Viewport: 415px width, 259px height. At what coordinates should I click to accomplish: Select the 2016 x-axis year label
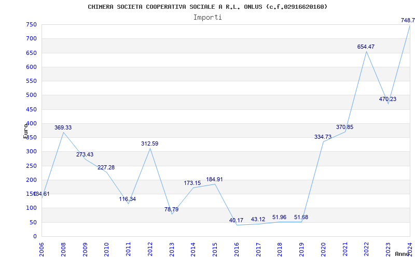point(237,249)
